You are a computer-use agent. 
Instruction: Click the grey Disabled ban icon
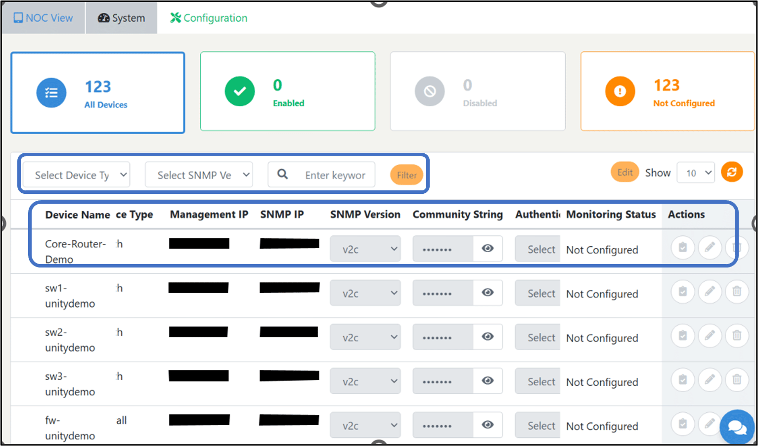click(430, 91)
